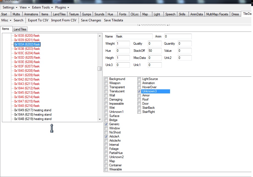Click the Weight input field

[x=123, y=44]
